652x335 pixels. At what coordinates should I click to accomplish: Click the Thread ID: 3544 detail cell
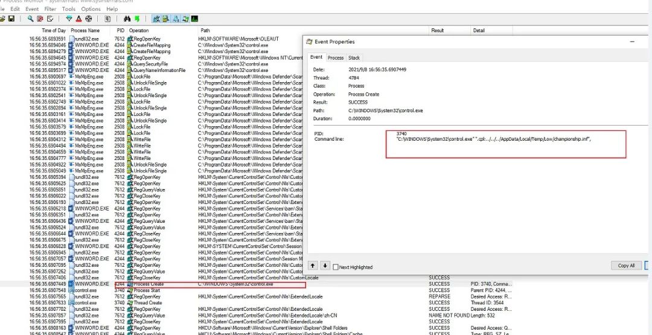(487, 302)
